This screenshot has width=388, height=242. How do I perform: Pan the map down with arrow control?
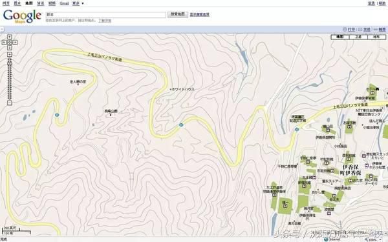coord(10,47)
